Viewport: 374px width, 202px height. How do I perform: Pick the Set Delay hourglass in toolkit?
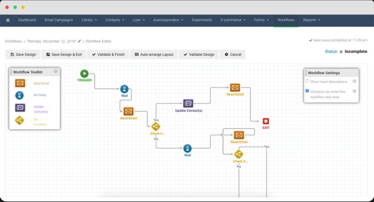point(20,95)
